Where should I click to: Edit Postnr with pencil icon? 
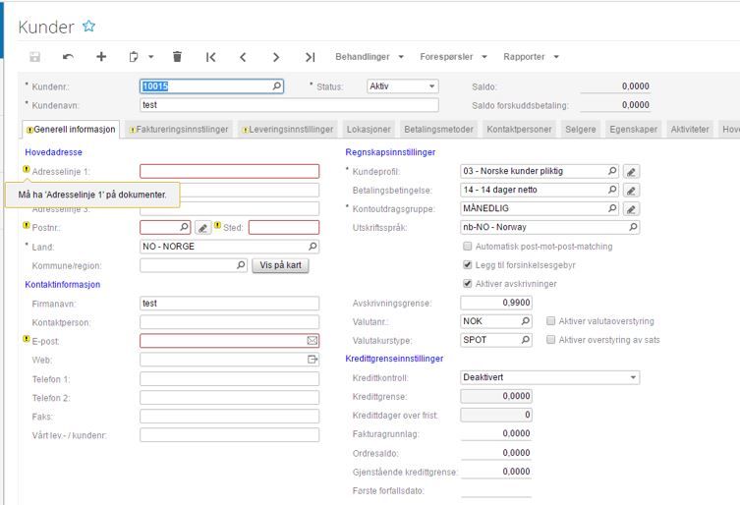(x=202, y=228)
